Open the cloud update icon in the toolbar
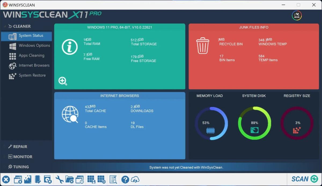This screenshot has width=322, height=186. point(135,179)
